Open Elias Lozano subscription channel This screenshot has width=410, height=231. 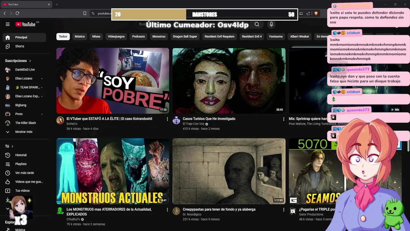(x=24, y=79)
